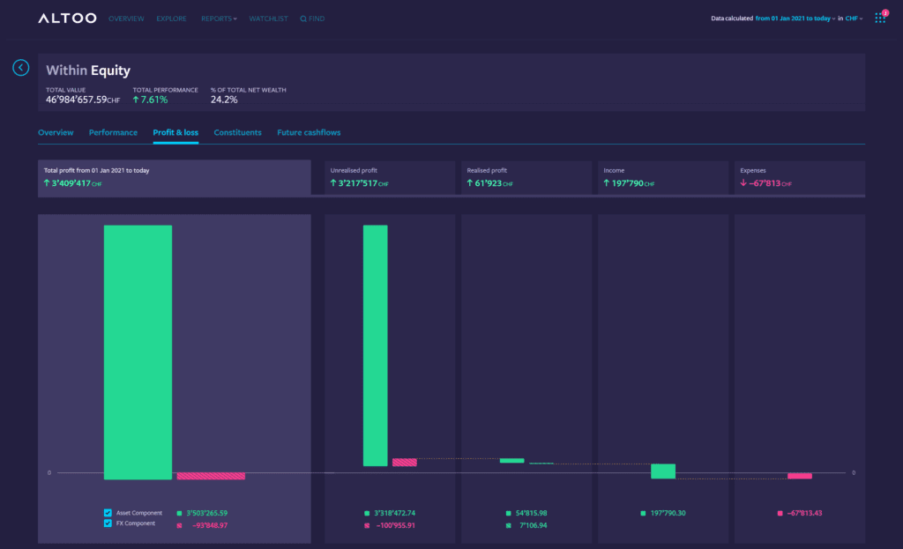Image resolution: width=903 pixels, height=549 pixels.
Task: Switch to the Future cashflows tab
Action: tap(309, 132)
